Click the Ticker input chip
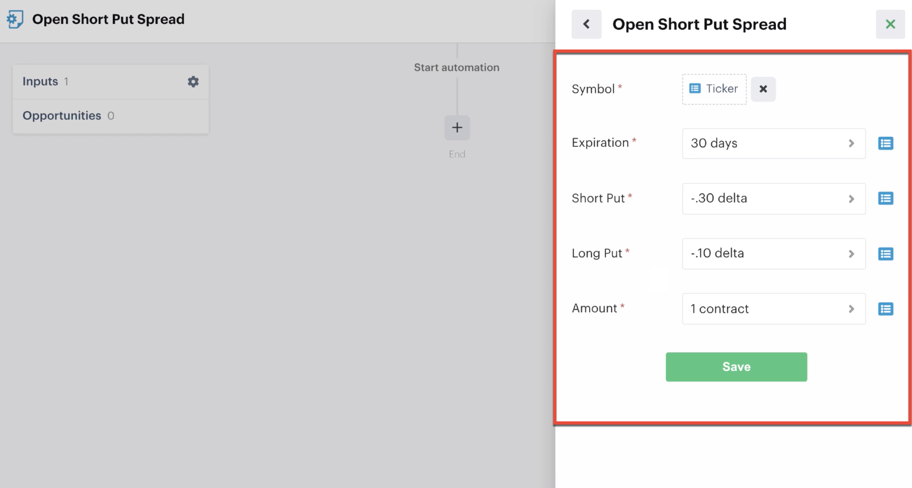 pyautogui.click(x=714, y=89)
